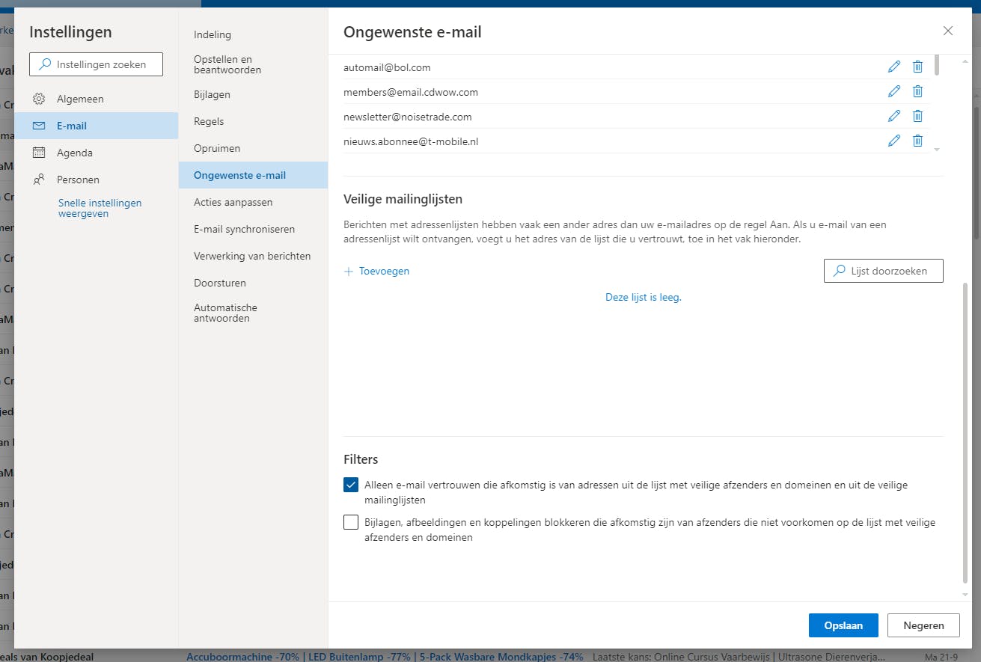Uncheck the 'Alleen e-mail vertrouwen' filter

click(350, 485)
